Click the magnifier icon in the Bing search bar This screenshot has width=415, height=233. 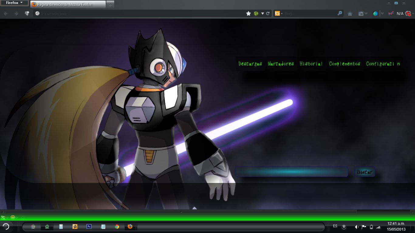[340, 13]
